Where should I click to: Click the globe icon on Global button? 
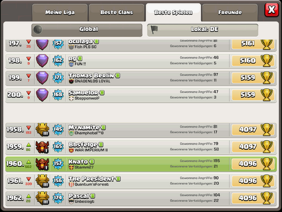[38, 29]
